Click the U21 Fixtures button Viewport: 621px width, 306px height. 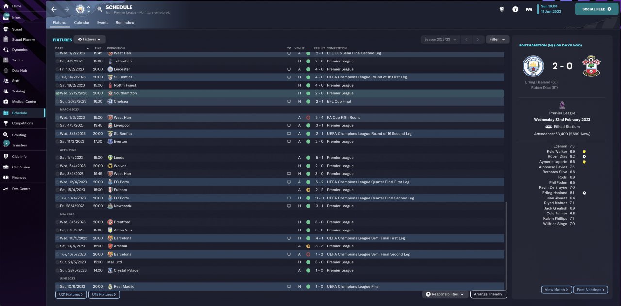(x=71, y=294)
